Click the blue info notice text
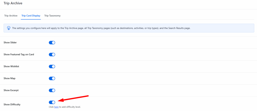This screenshot has height=111, width=257. [101, 28]
